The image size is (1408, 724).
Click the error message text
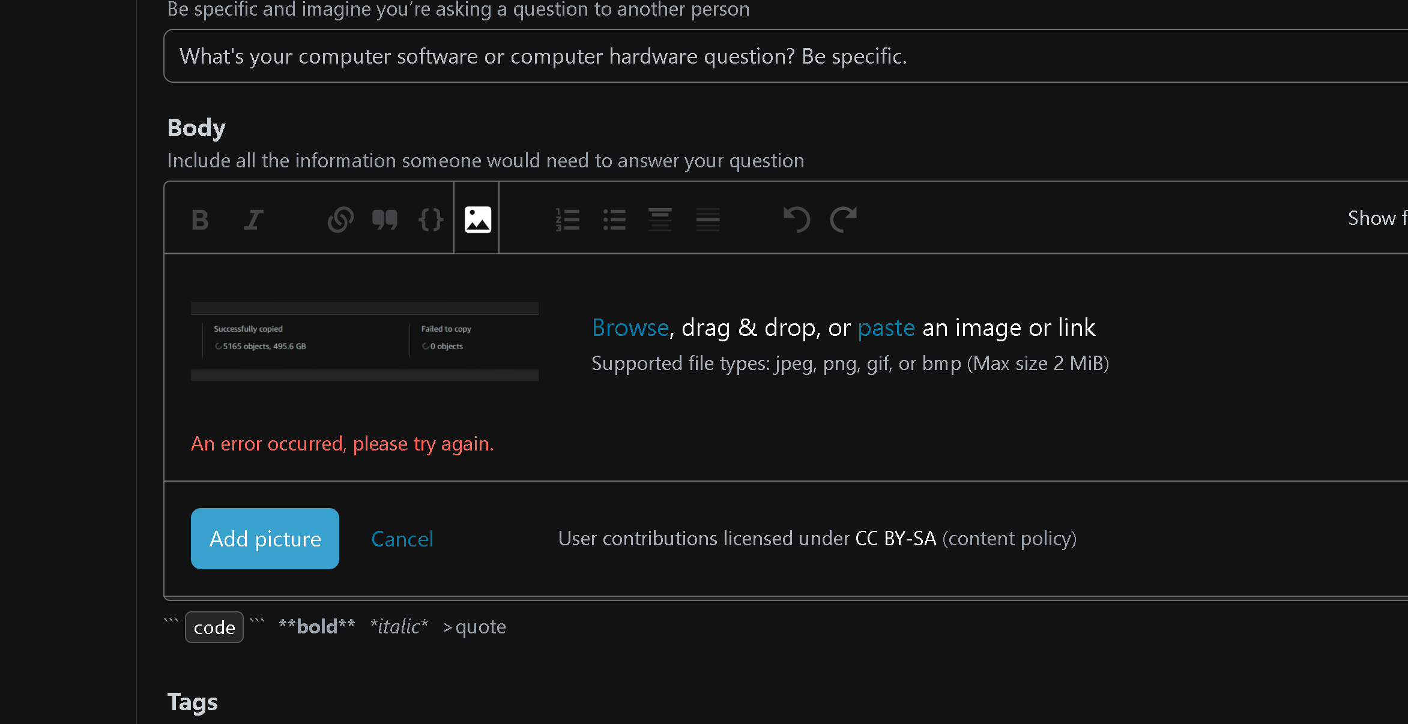coord(342,444)
